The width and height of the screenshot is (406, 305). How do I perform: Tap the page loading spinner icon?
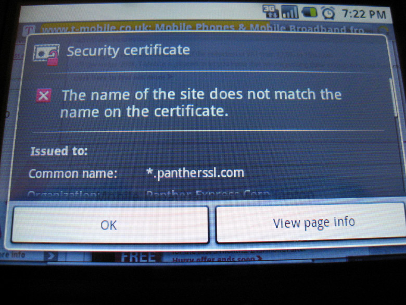(384, 31)
